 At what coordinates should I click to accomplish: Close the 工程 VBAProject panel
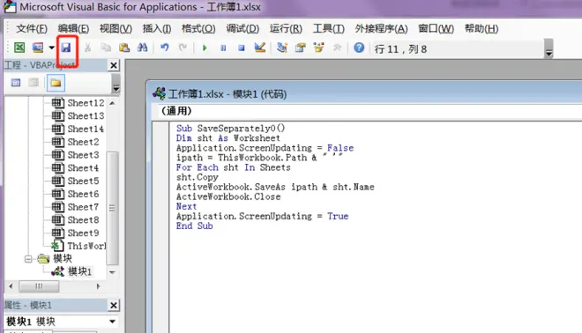click(114, 65)
